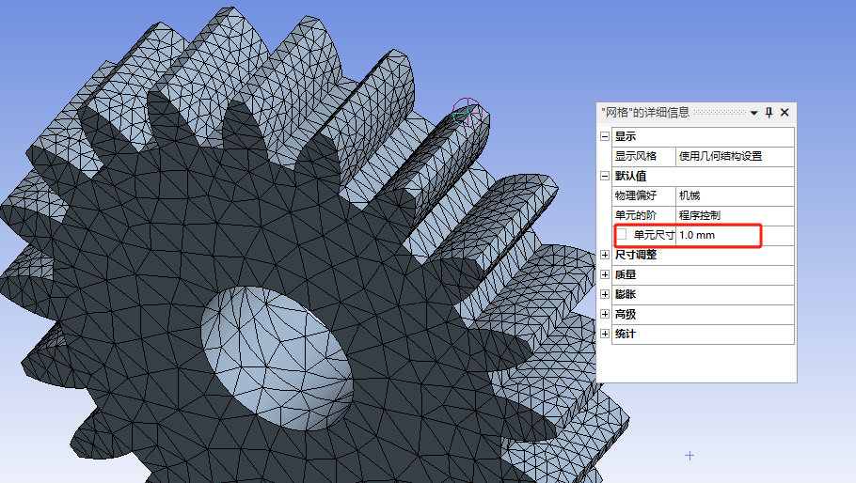Open the 显示风格 value dropdown

point(734,157)
